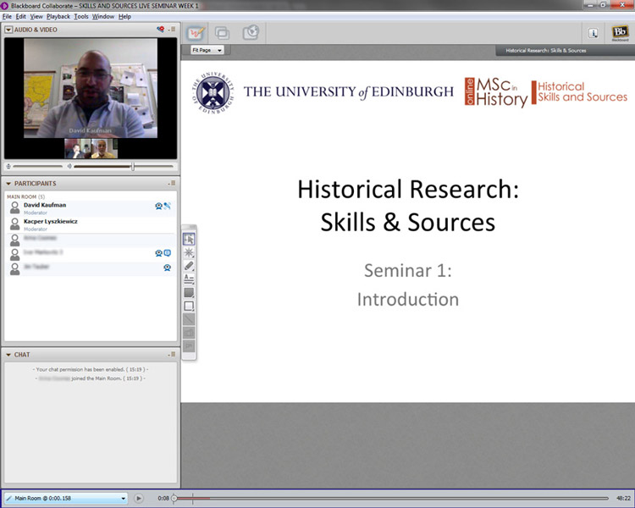Switch to Whiteboard mode
The height and width of the screenshot is (508, 635).
pos(196,33)
